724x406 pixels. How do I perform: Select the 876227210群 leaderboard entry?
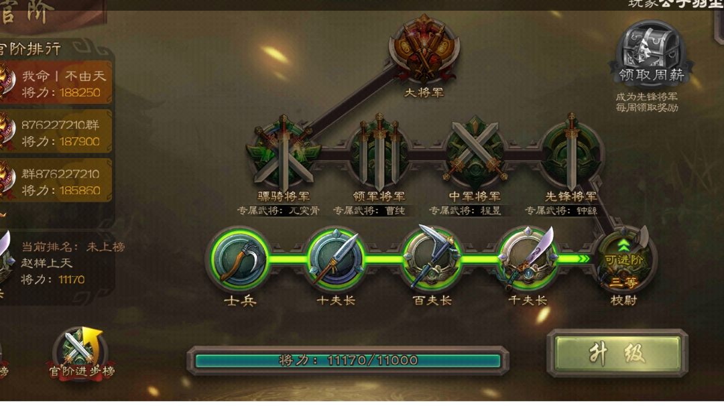[56, 132]
